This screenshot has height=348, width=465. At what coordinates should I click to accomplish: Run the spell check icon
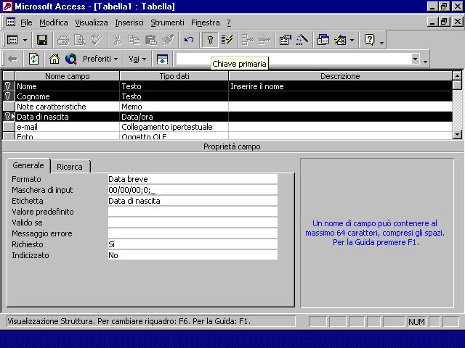[97, 40]
